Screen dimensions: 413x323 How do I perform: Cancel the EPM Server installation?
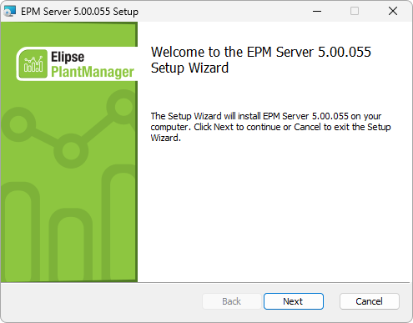click(x=370, y=301)
